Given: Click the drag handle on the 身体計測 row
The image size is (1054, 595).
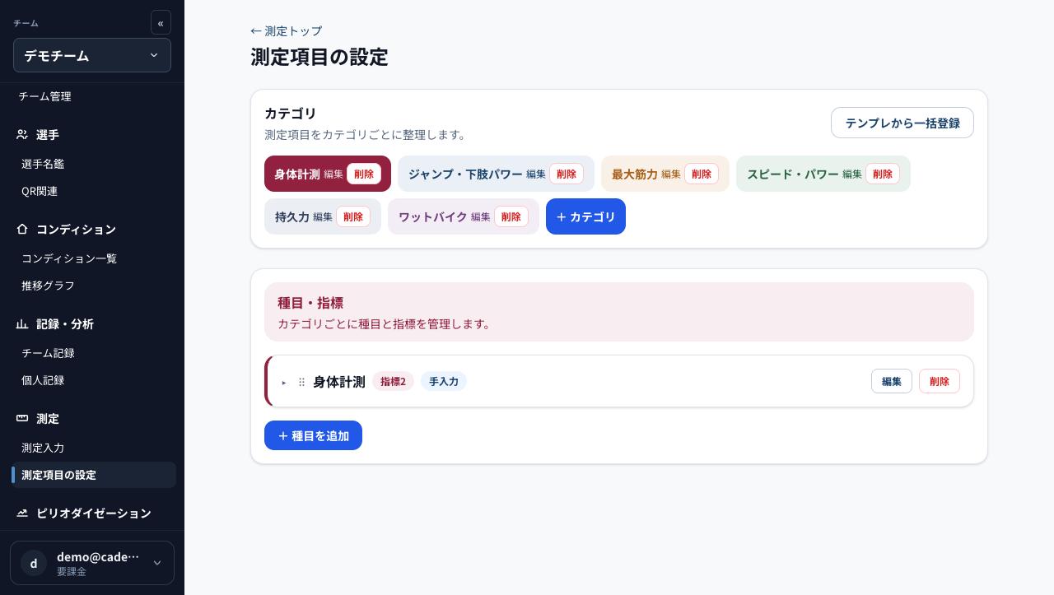Looking at the screenshot, I should (x=301, y=382).
